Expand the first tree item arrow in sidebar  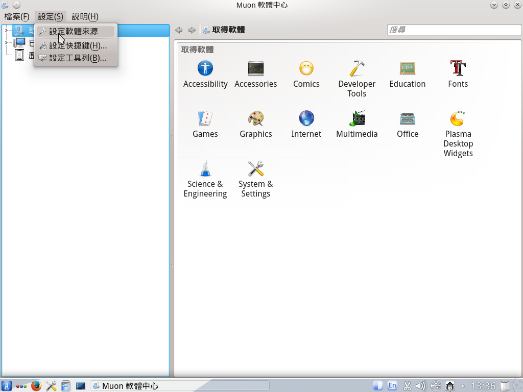click(x=6, y=31)
